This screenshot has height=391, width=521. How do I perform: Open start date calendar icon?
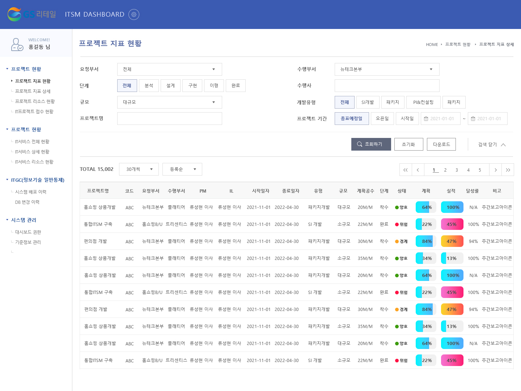[x=426, y=119]
